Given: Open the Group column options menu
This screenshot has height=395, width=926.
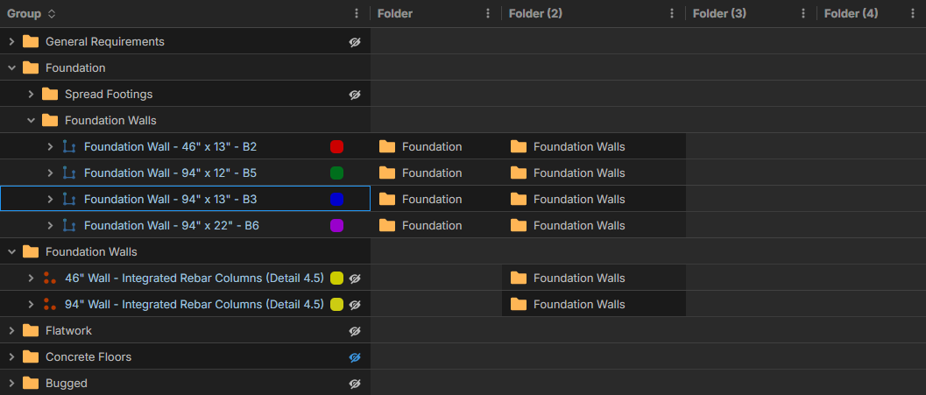Looking at the screenshot, I should pyautogui.click(x=356, y=14).
